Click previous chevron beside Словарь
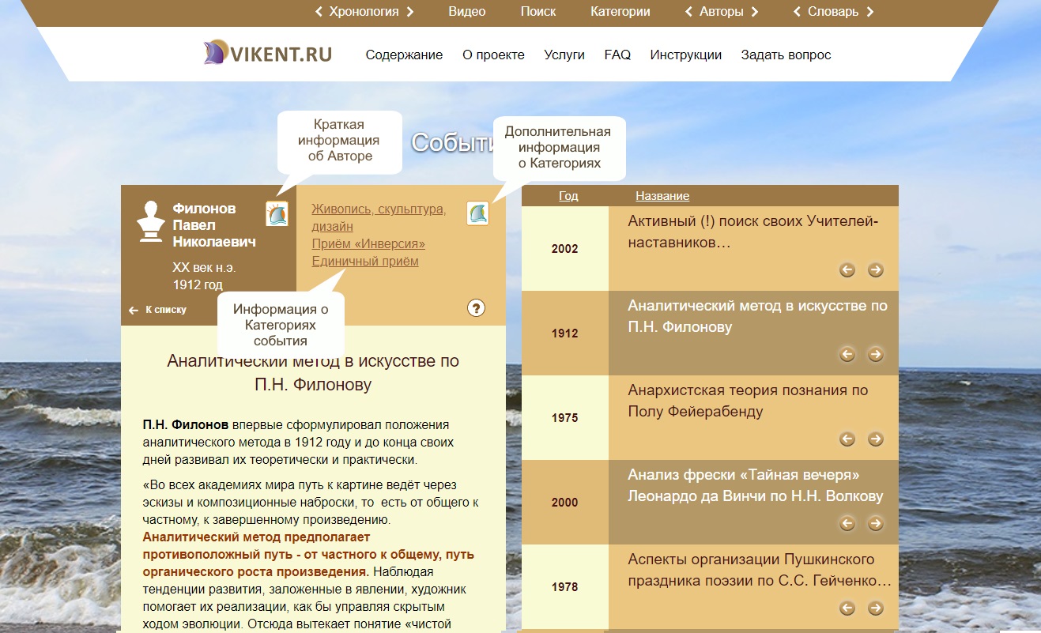Image resolution: width=1041 pixels, height=633 pixels. 798,12
